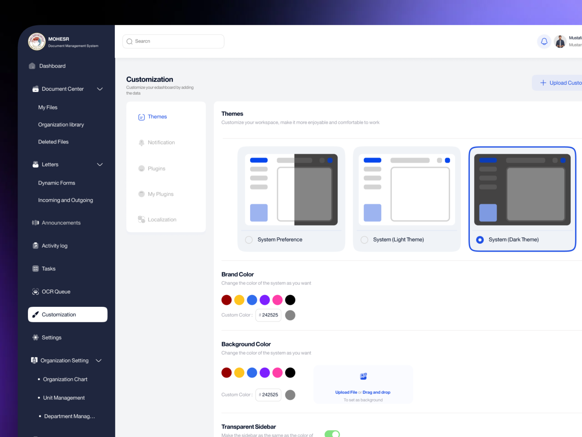Select the System Preference radio button

[x=249, y=240]
